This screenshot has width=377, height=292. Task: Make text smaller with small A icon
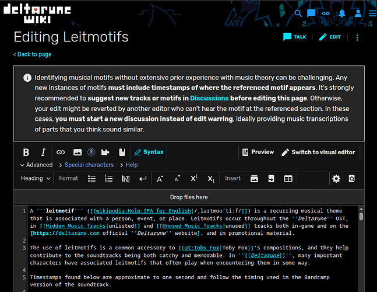point(177,179)
